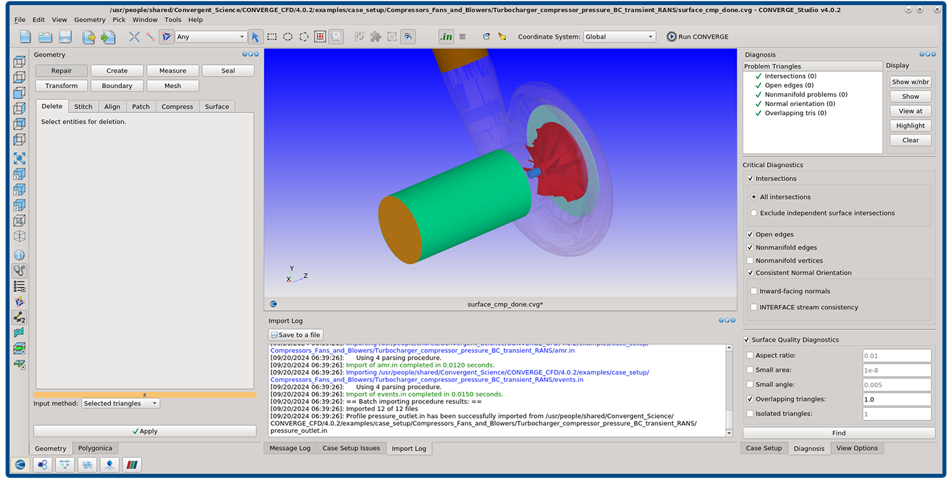Click the colored stripes icon in bottom bar
Viewport: 952px width, 479px height.
[131, 464]
